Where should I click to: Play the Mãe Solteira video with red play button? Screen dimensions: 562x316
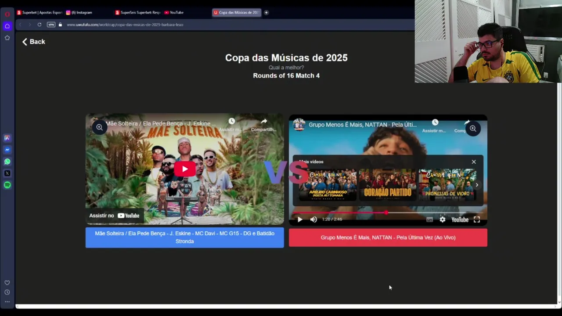pos(185,169)
